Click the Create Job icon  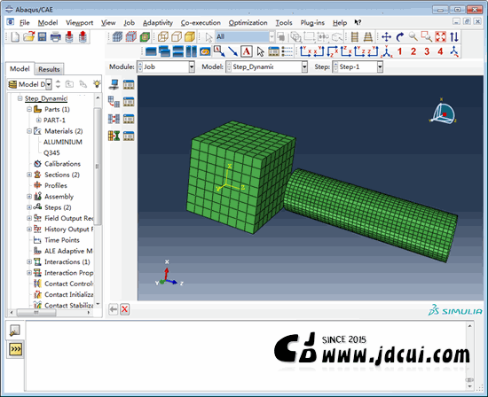[x=114, y=84]
